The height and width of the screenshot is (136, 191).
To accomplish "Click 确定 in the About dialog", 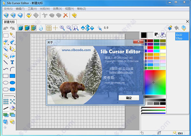I will point(129,98).
